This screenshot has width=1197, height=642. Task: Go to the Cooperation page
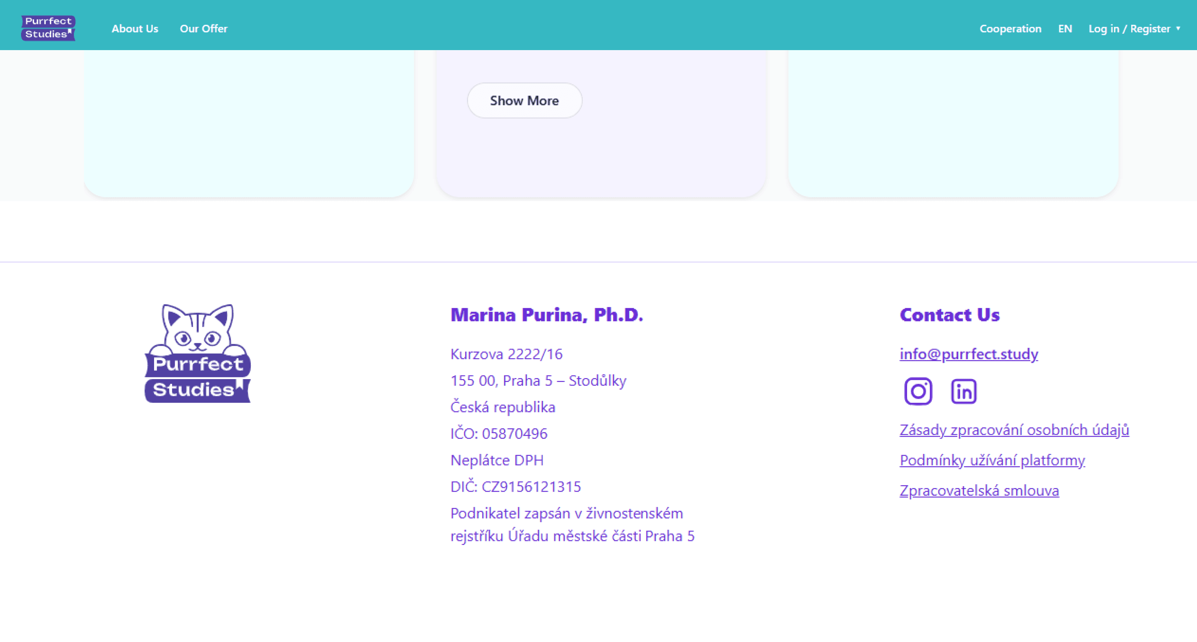tap(1010, 29)
